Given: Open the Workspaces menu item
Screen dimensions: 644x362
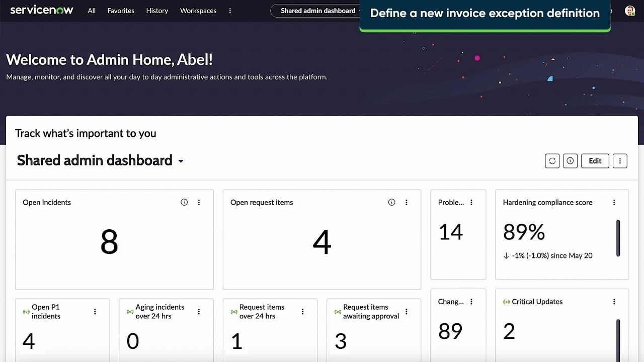Looking at the screenshot, I should [198, 11].
